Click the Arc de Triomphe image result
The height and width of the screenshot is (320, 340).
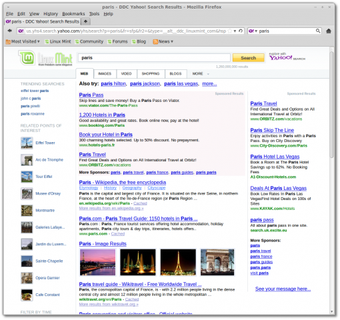point(217,262)
